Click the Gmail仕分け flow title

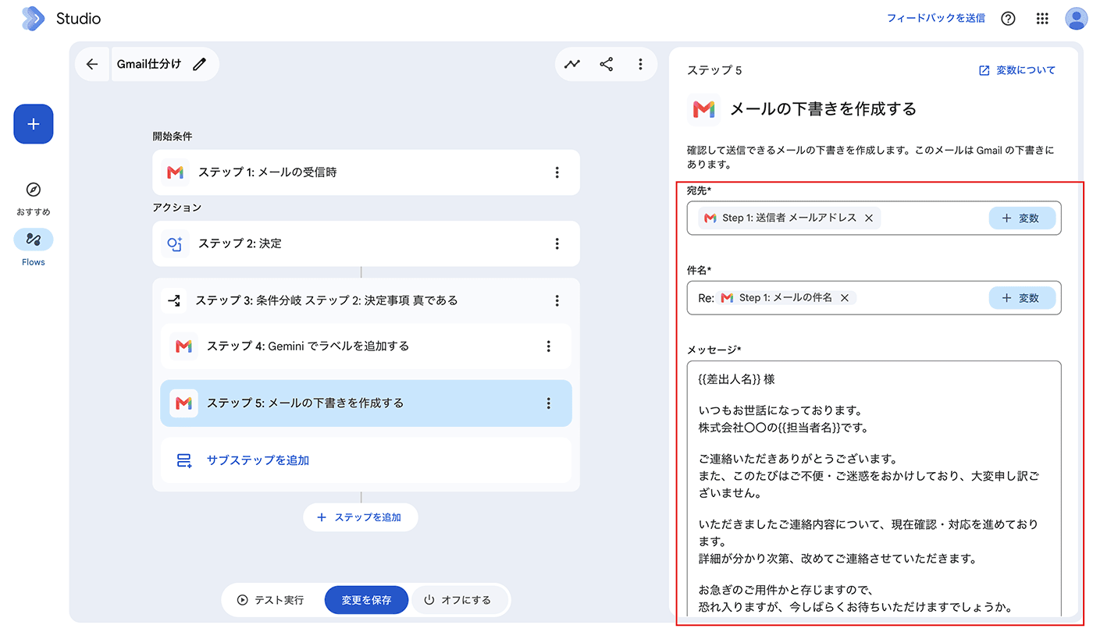[149, 64]
